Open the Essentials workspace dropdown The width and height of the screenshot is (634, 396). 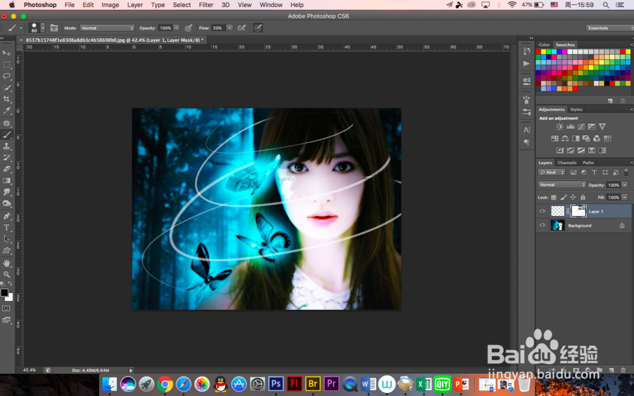click(609, 28)
